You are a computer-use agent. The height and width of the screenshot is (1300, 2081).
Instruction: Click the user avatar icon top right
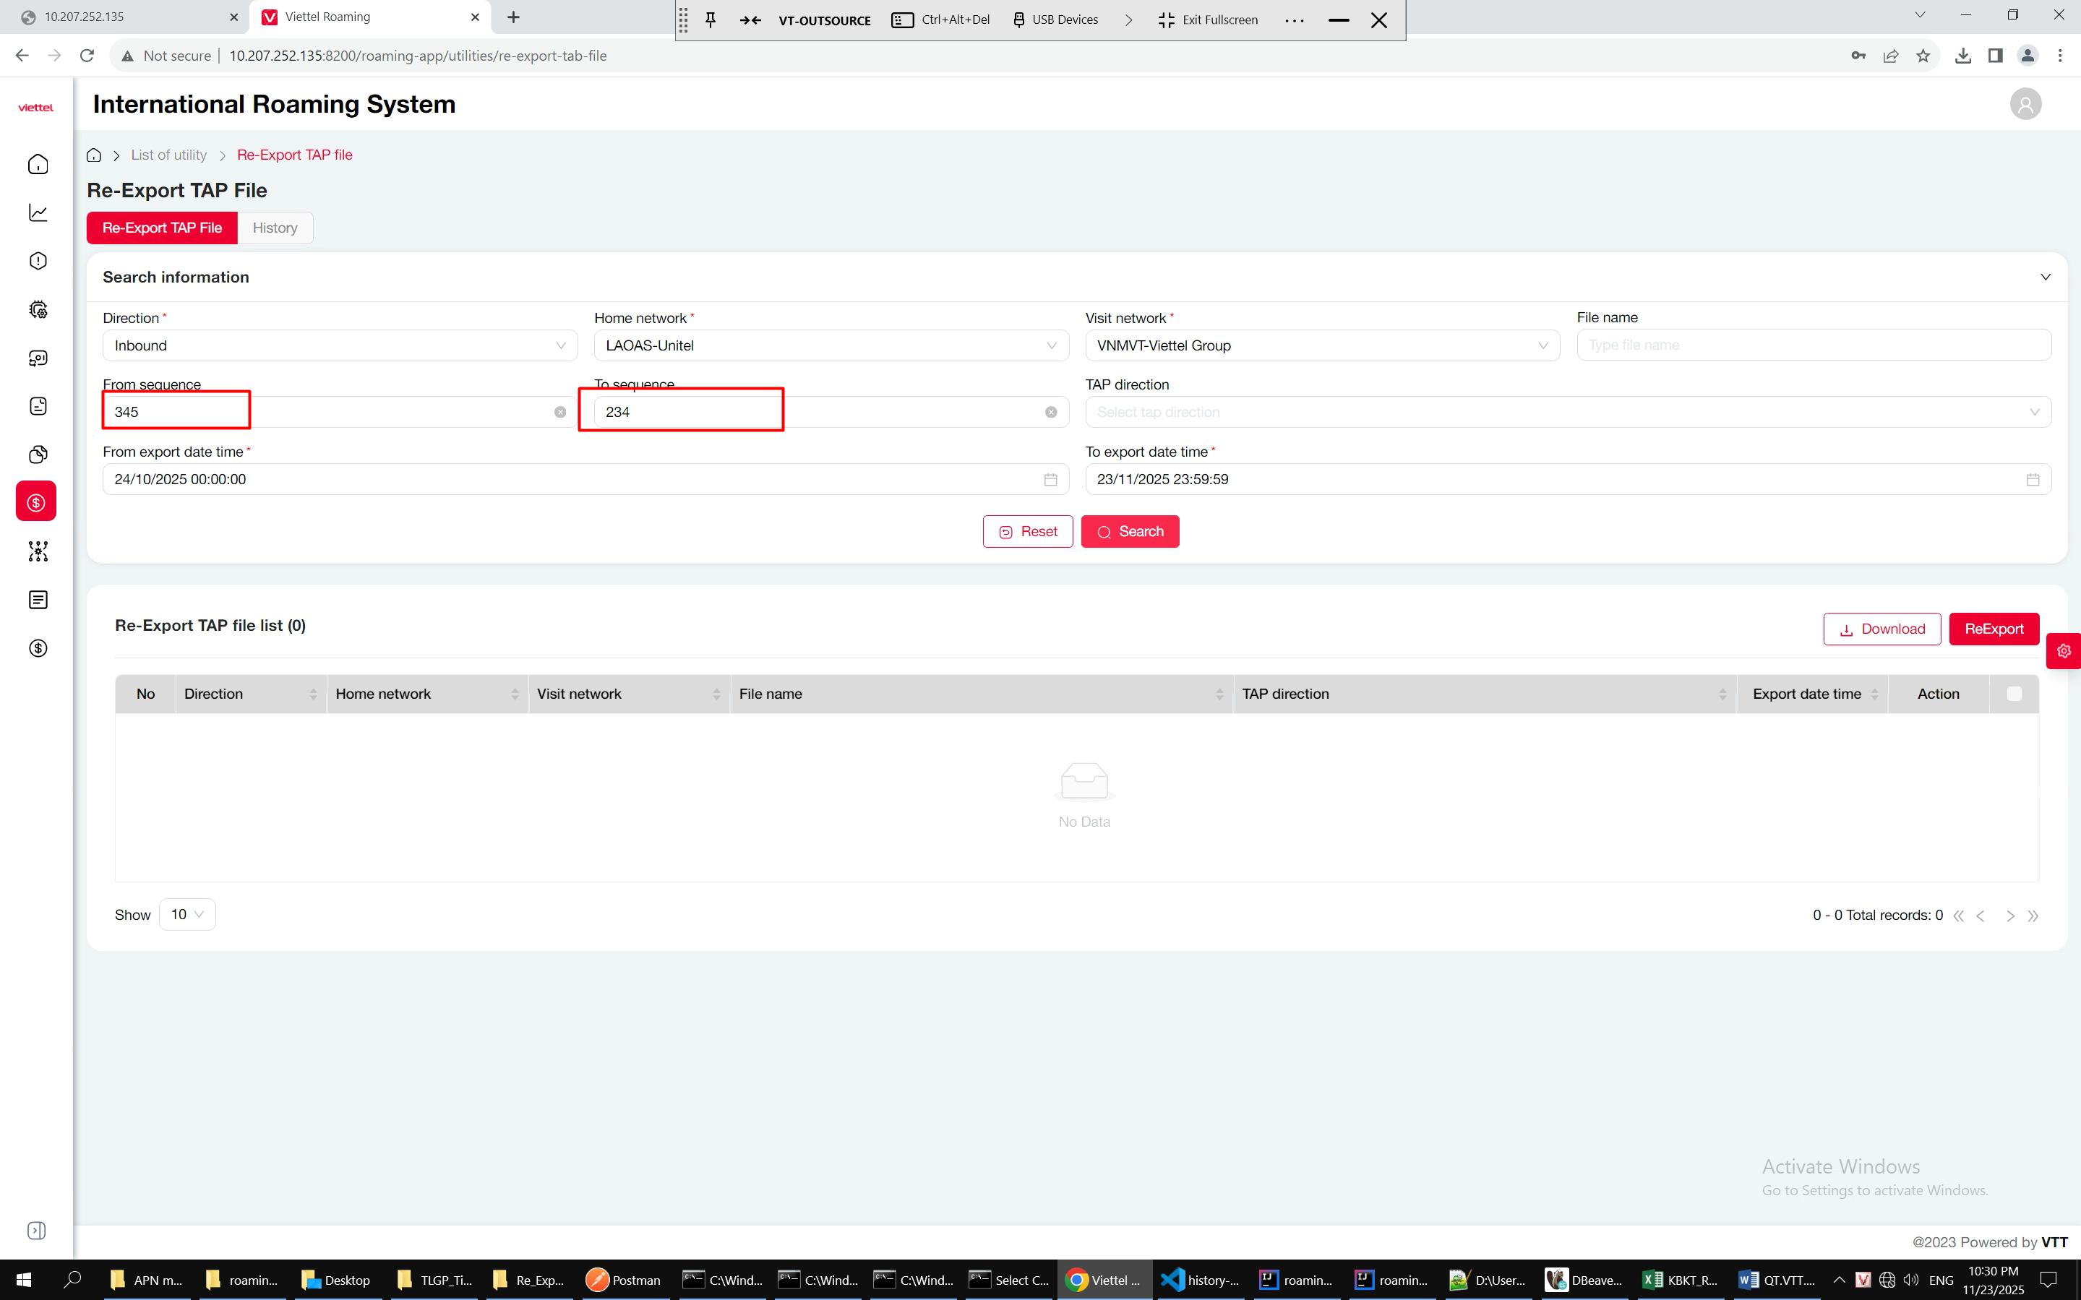click(x=2025, y=104)
